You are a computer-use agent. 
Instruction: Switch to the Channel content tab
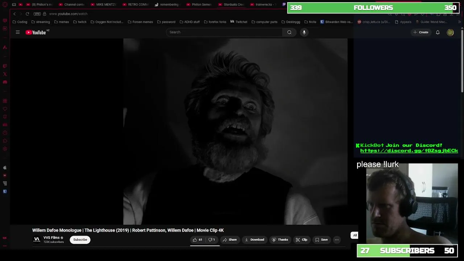71,5
